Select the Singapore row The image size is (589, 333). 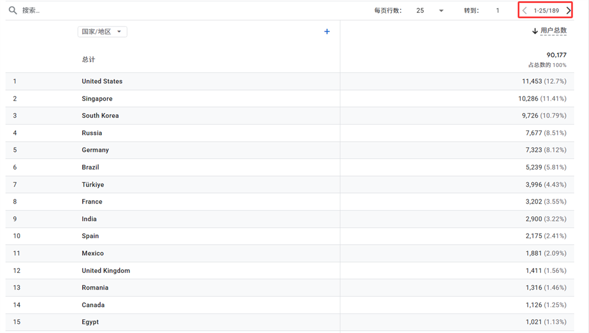pyautogui.click(x=290, y=99)
